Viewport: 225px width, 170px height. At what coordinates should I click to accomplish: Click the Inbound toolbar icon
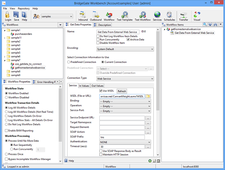(x=83, y=16)
